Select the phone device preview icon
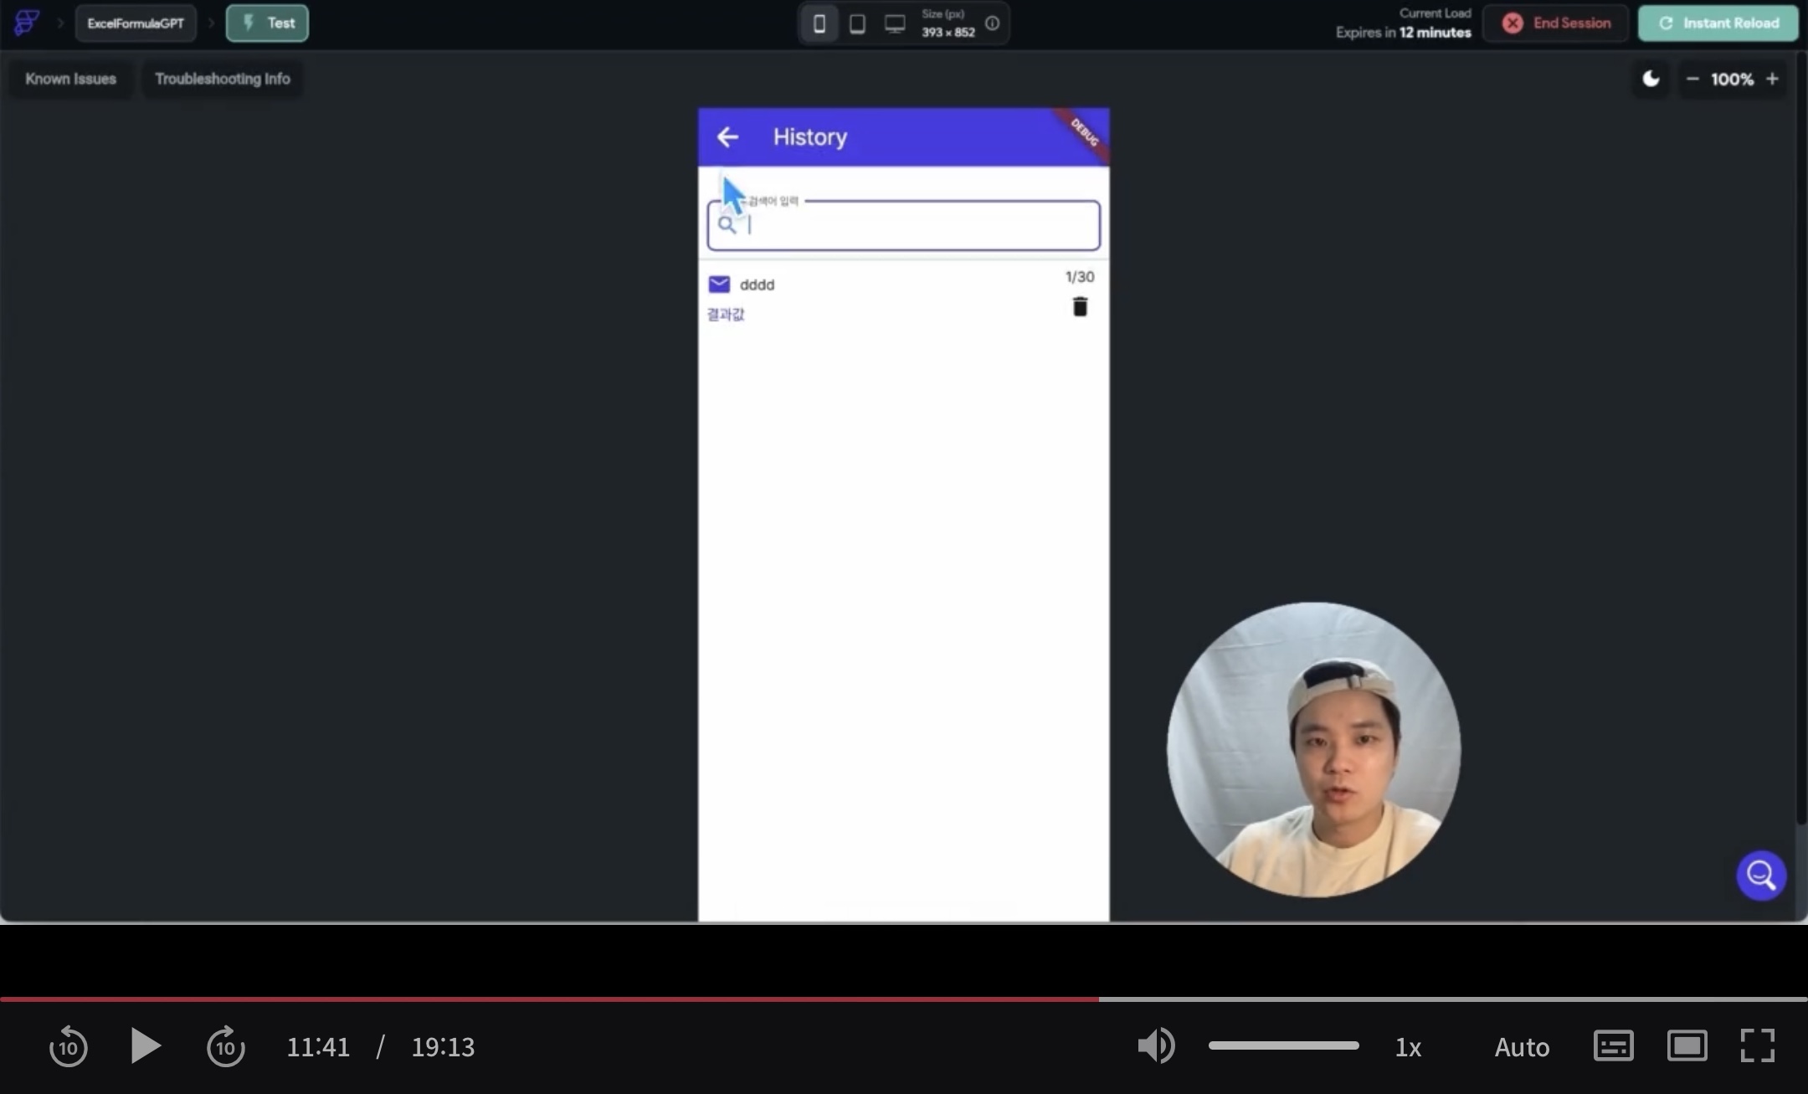The image size is (1808, 1094). pyautogui.click(x=819, y=23)
